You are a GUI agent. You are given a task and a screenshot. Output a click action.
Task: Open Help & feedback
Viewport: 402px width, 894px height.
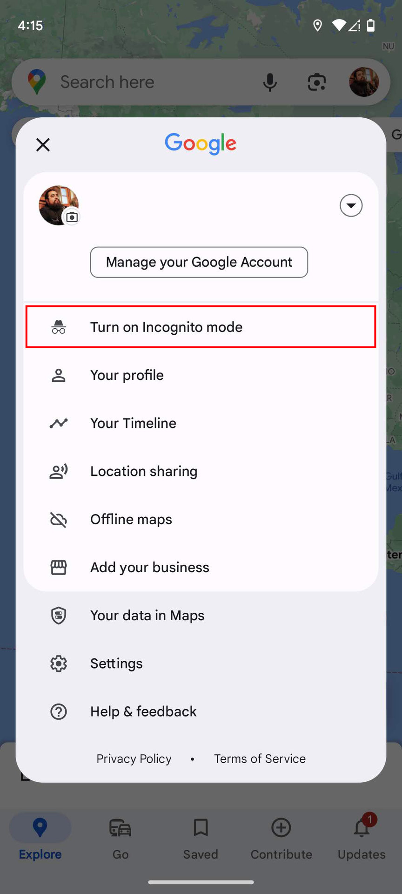[143, 711]
